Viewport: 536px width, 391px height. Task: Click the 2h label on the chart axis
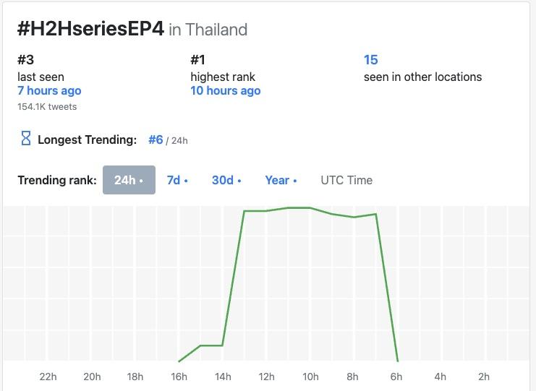coord(484,377)
